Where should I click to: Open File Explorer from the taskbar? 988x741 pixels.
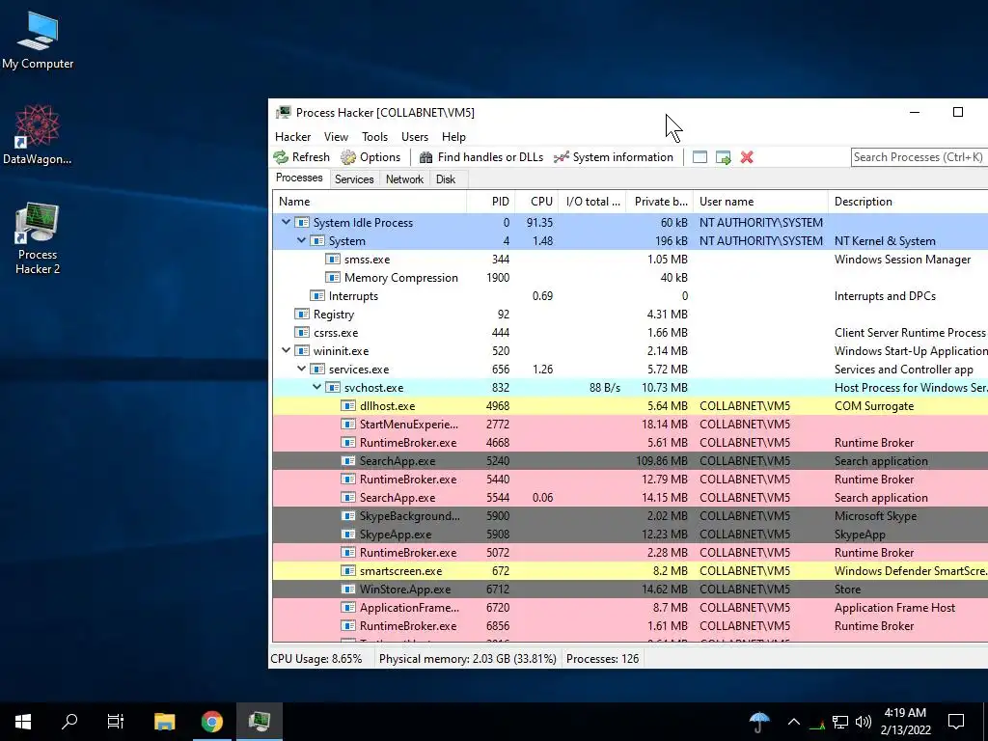point(164,721)
